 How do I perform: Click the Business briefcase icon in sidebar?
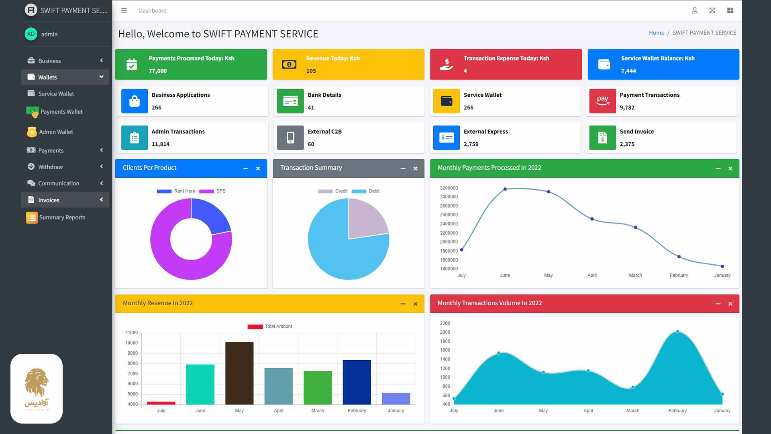pos(31,61)
